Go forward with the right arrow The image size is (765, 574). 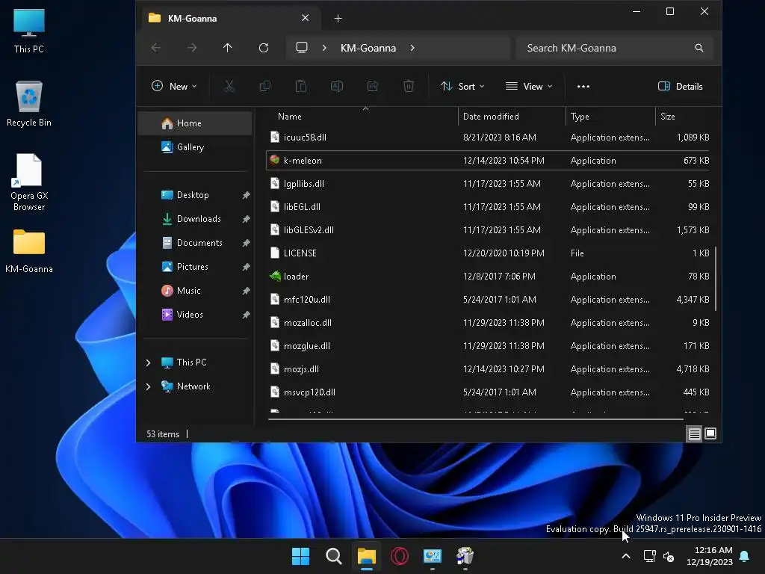(x=192, y=48)
